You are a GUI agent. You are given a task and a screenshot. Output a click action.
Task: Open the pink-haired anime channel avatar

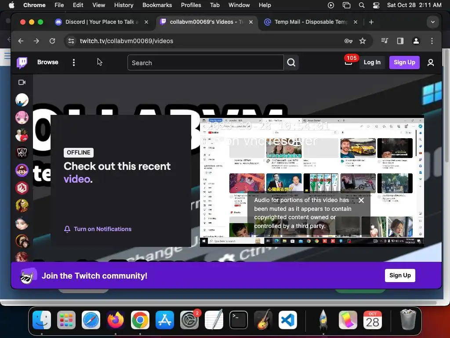point(22,118)
